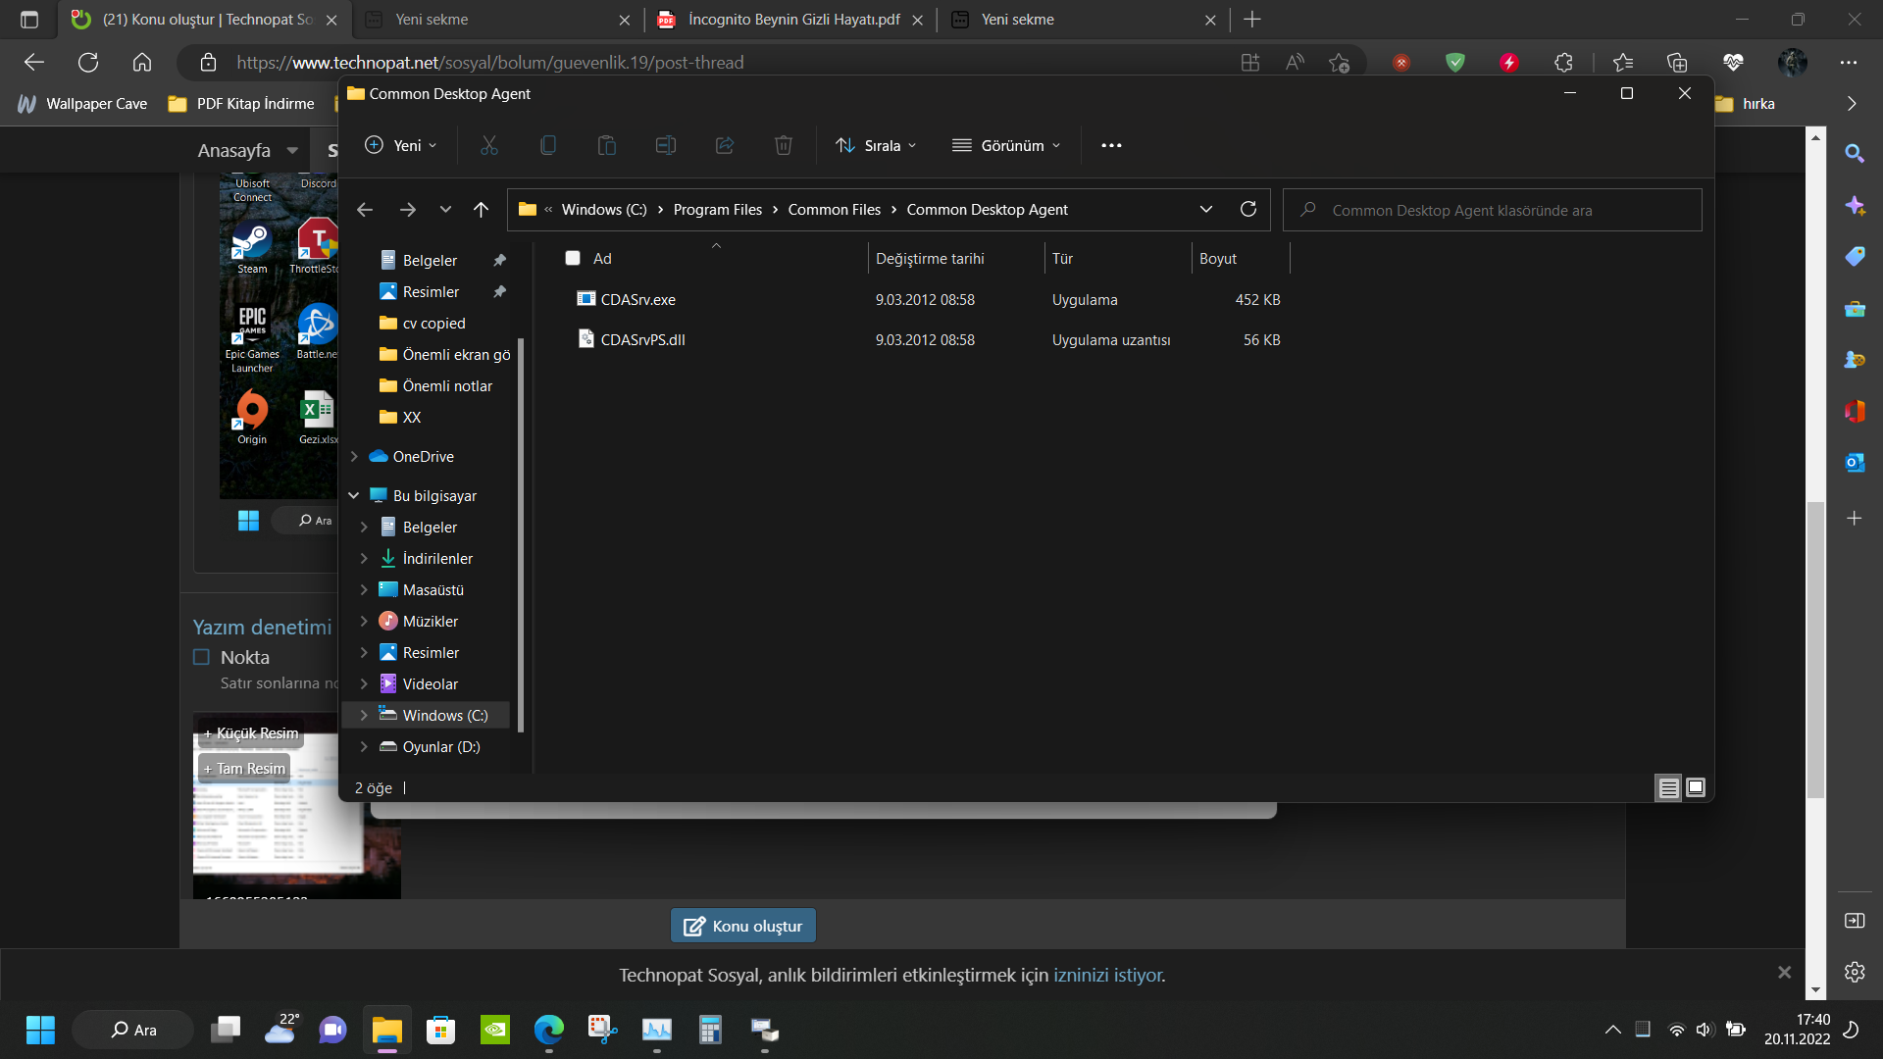This screenshot has height=1059, width=1883.
Task: Switch to İncognito Beynin Gizli Hayatı.pdf tab
Action: [792, 20]
